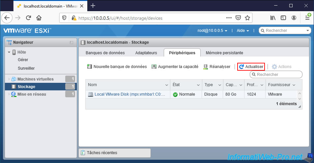
Task: Click the table scroll down arrow
Action: (300, 99)
